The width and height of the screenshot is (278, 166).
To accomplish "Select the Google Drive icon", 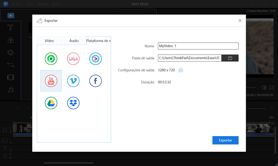I will point(51,103).
